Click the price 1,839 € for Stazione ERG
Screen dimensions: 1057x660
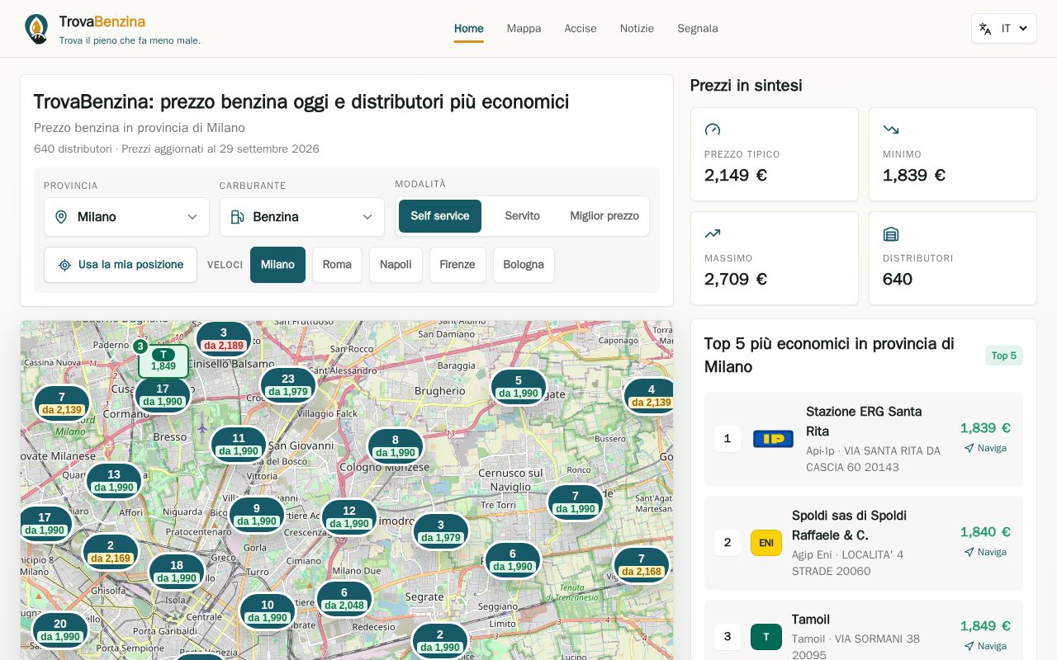point(985,428)
